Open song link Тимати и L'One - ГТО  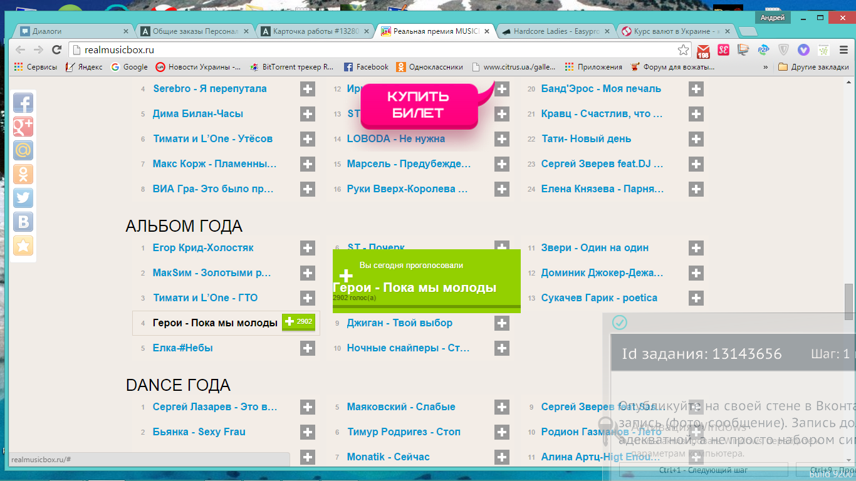click(205, 298)
